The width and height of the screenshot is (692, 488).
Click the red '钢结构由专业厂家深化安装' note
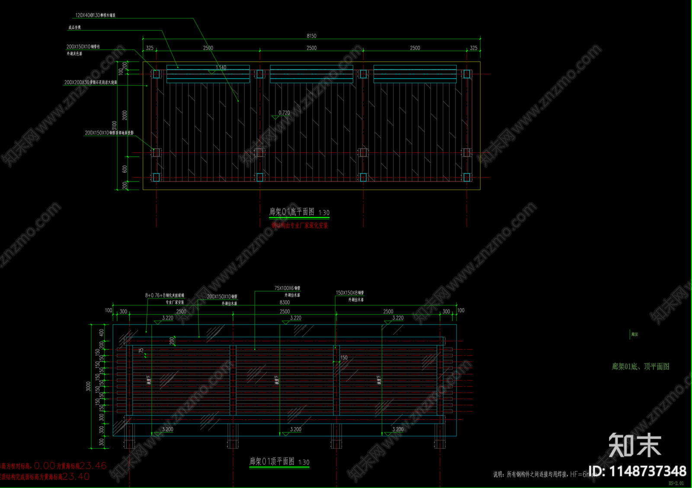300,225
